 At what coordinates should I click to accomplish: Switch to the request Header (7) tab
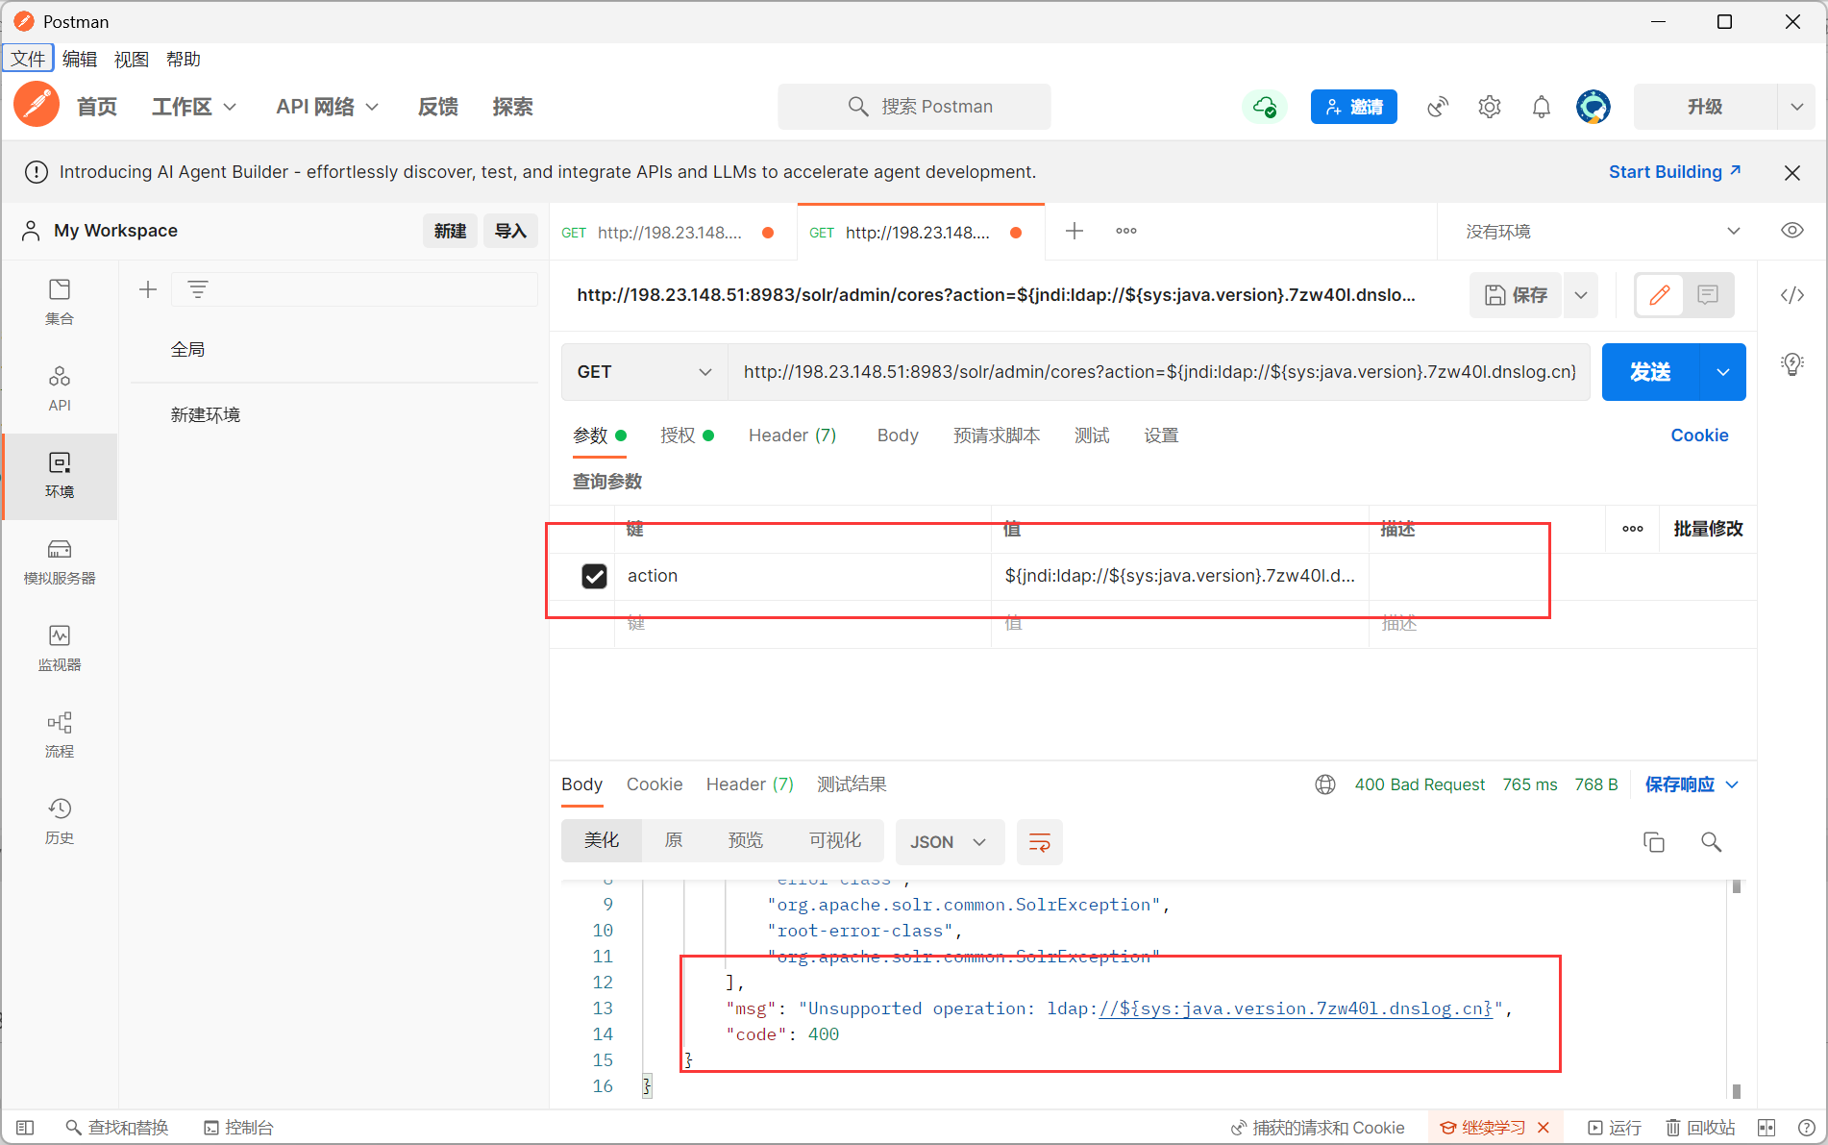click(793, 436)
